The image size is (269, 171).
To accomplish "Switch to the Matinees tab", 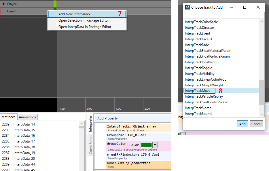I will coord(8,117).
